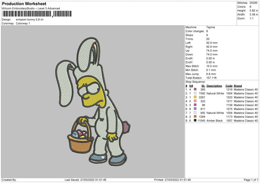The height and width of the screenshot is (183, 260).
Task: Select the blue swatch for thread code 1275
Action: point(195,109)
